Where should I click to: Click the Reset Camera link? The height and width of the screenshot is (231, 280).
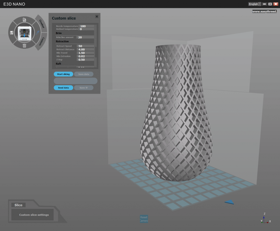[x=144, y=219]
